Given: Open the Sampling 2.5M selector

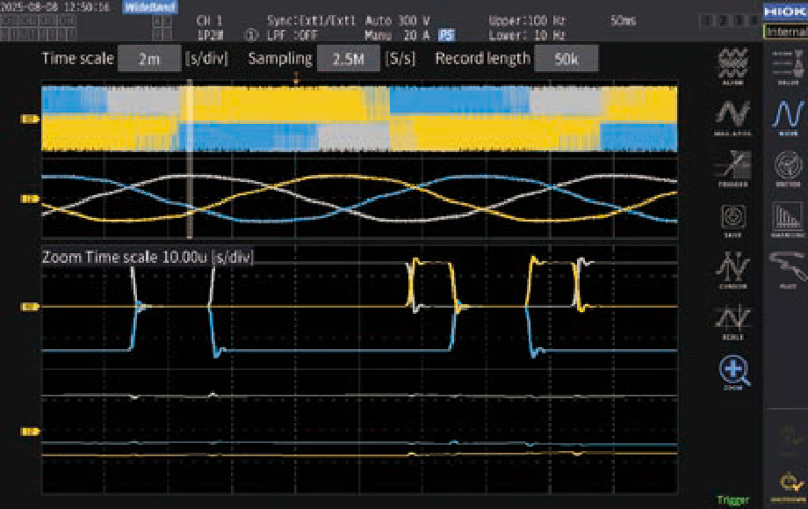Looking at the screenshot, I should (349, 59).
